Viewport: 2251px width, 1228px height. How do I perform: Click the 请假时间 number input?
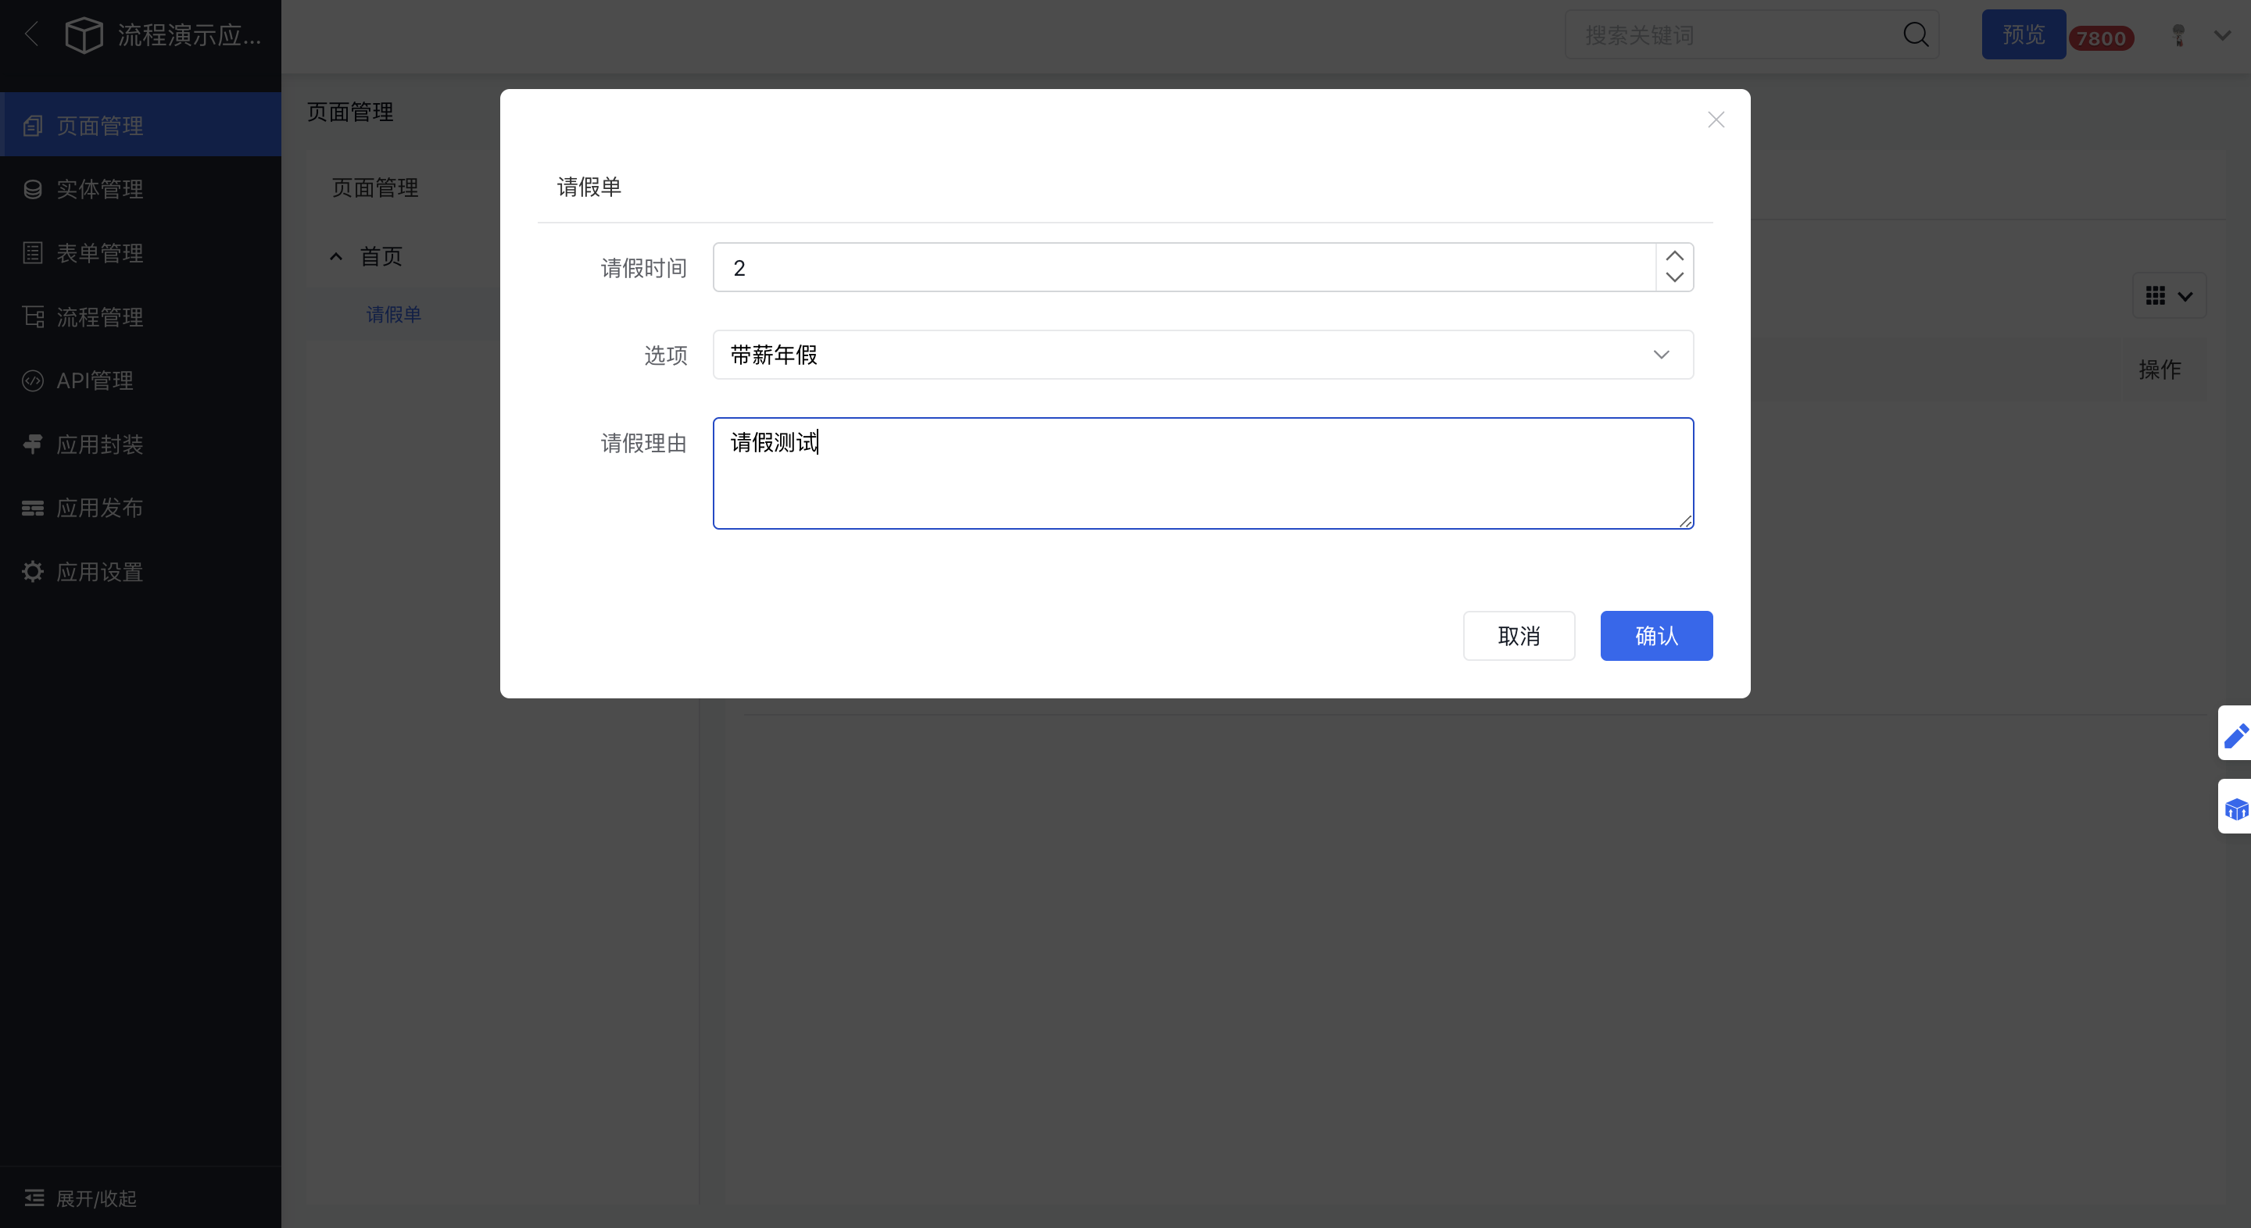pyautogui.click(x=1184, y=267)
